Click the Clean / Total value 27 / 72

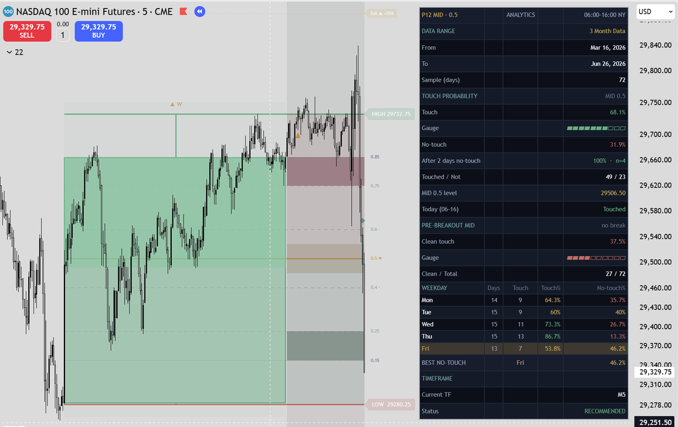tap(616, 274)
